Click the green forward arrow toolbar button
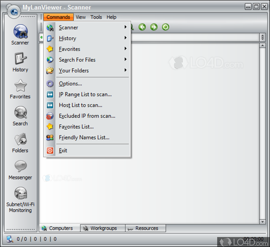 point(154,27)
